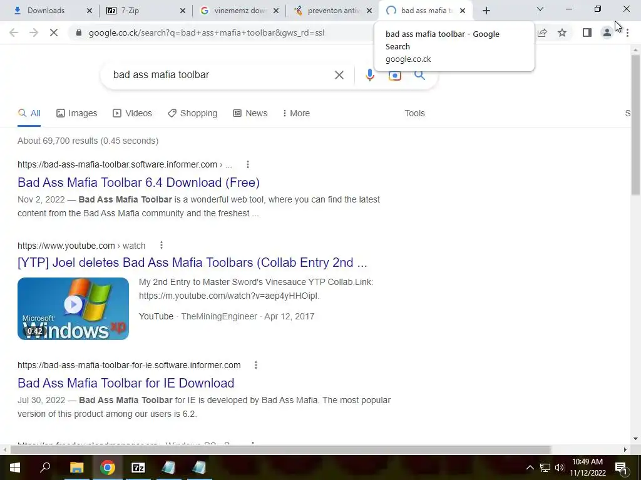Click the Chrome taskbar icon

[108, 467]
